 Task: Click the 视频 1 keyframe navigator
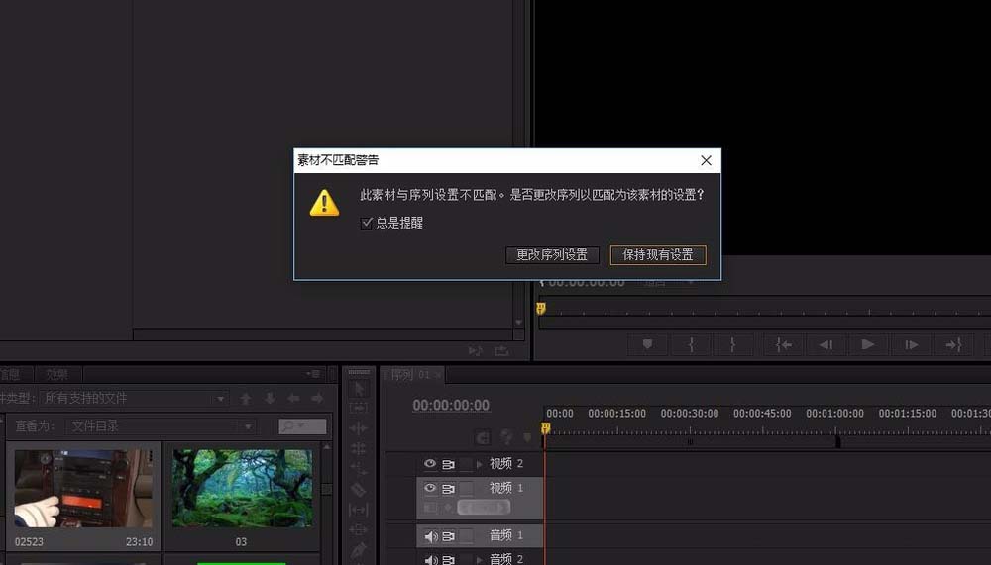tap(484, 507)
